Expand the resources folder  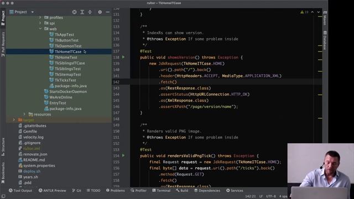24,114
